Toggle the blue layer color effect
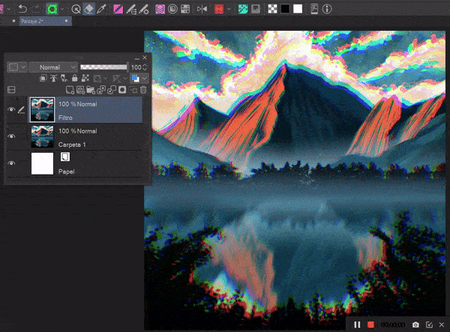This screenshot has width=450, height=332. [135, 78]
